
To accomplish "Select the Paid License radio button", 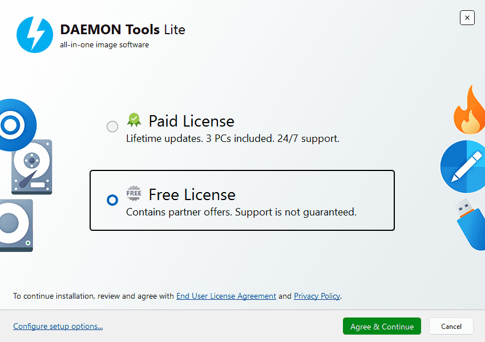I will [x=112, y=127].
